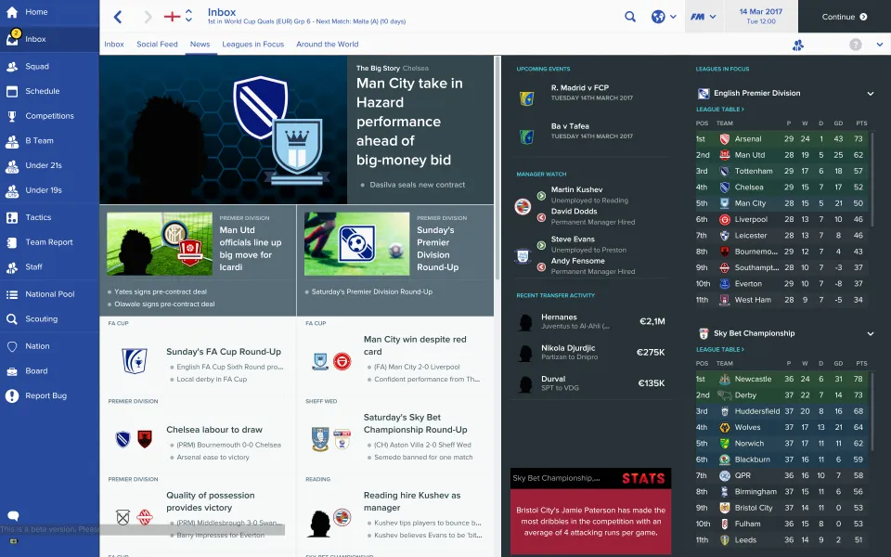
Task: Click the chat bubble icon in sidebar
Action: pyautogui.click(x=13, y=516)
